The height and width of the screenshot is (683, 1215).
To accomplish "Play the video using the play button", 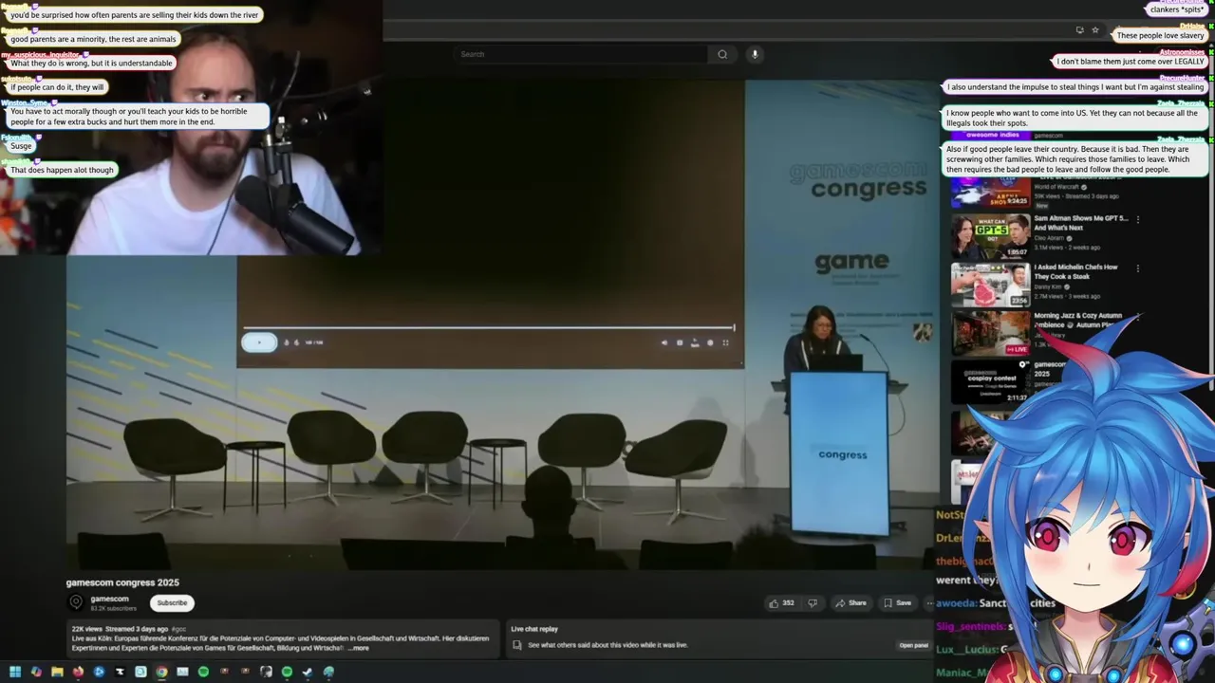I will coord(259,342).
